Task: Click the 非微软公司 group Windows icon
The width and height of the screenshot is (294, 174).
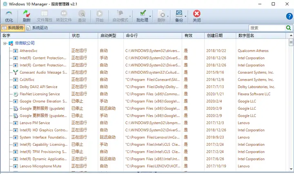Action: point(11,43)
